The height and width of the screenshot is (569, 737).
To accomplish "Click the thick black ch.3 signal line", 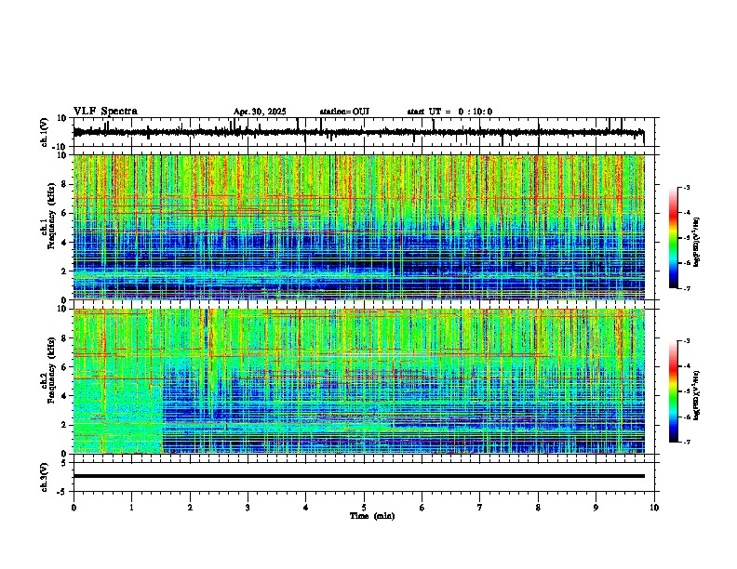I will click(x=358, y=476).
